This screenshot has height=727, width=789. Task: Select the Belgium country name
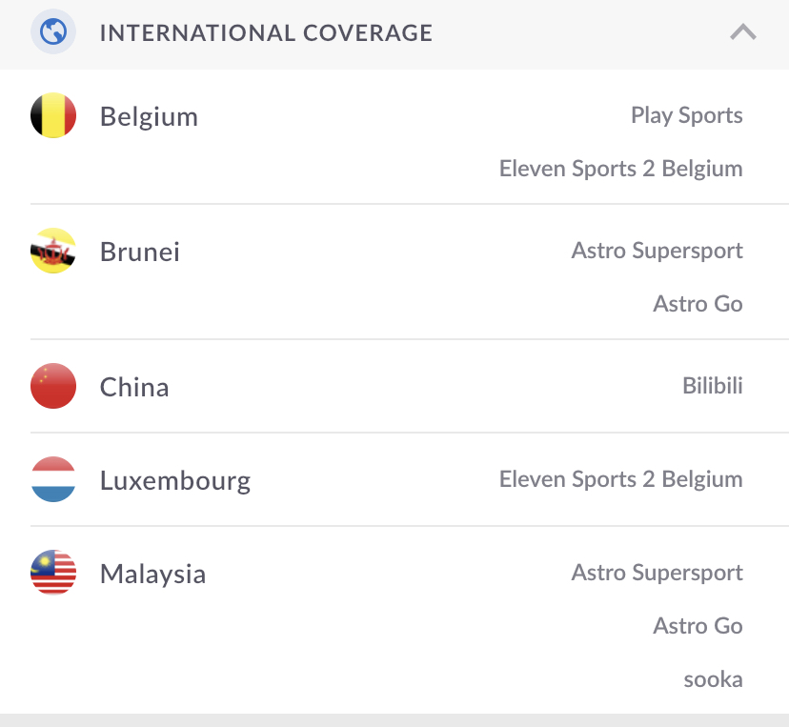tap(149, 117)
